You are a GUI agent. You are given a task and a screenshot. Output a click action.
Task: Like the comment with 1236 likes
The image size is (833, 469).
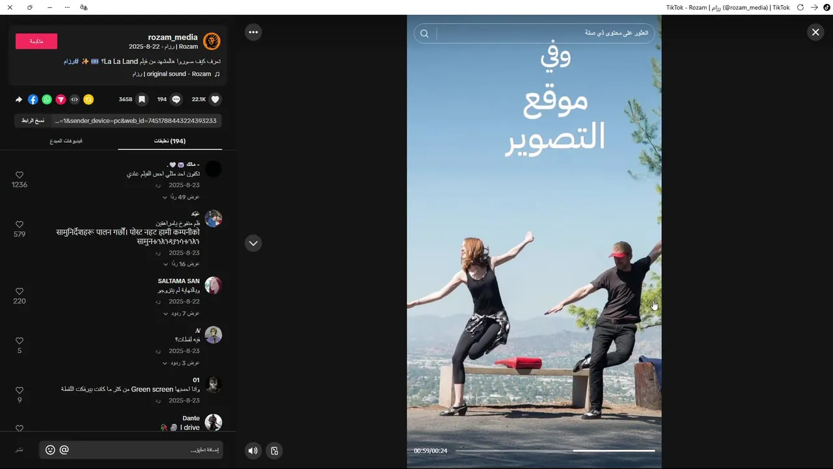[x=20, y=175]
